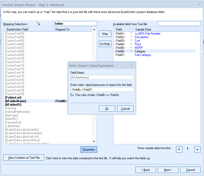Select the [FolderList] field row

(x=13, y=98)
